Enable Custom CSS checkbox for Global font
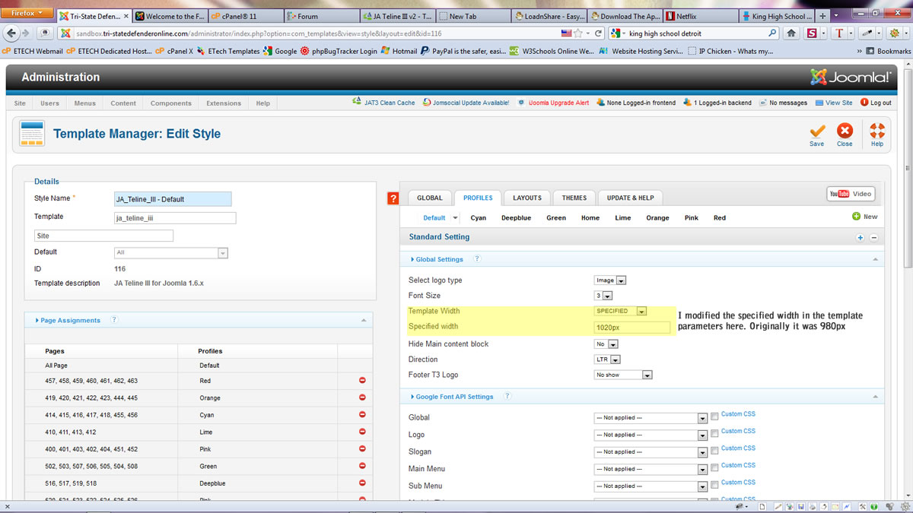 click(714, 416)
